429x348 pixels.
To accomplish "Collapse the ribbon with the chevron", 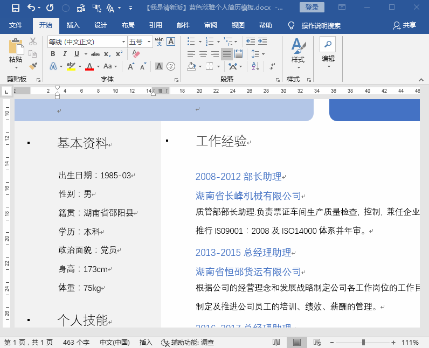I will click(421, 80).
